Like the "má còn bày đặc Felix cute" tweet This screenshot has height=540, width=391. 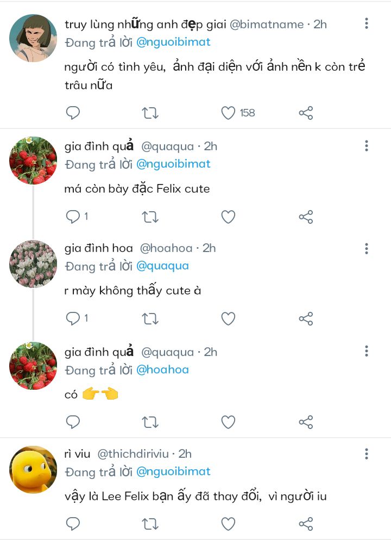(x=229, y=217)
